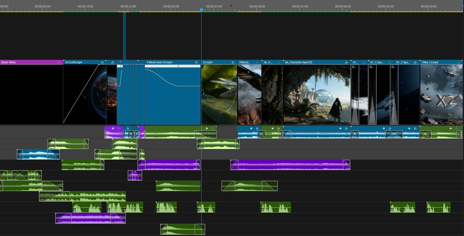
Task: Click star icon on audio under 06_Character.mp4
Action: point(340,129)
